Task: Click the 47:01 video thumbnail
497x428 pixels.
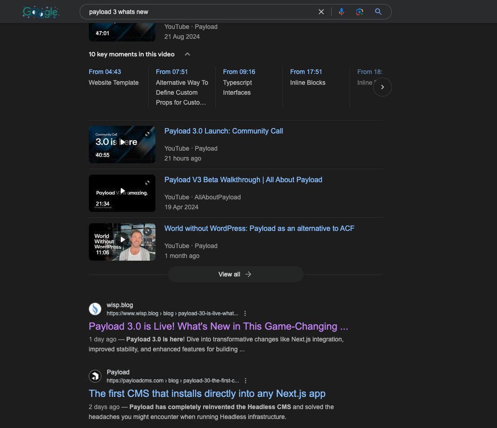Action: click(x=122, y=32)
